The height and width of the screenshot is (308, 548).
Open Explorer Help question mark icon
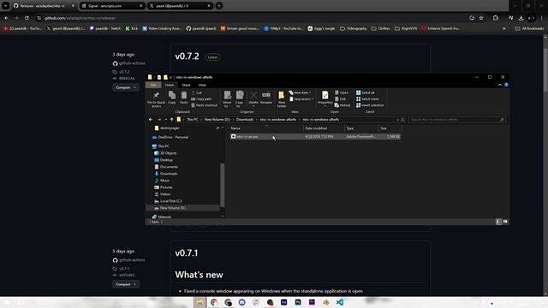pos(506,85)
